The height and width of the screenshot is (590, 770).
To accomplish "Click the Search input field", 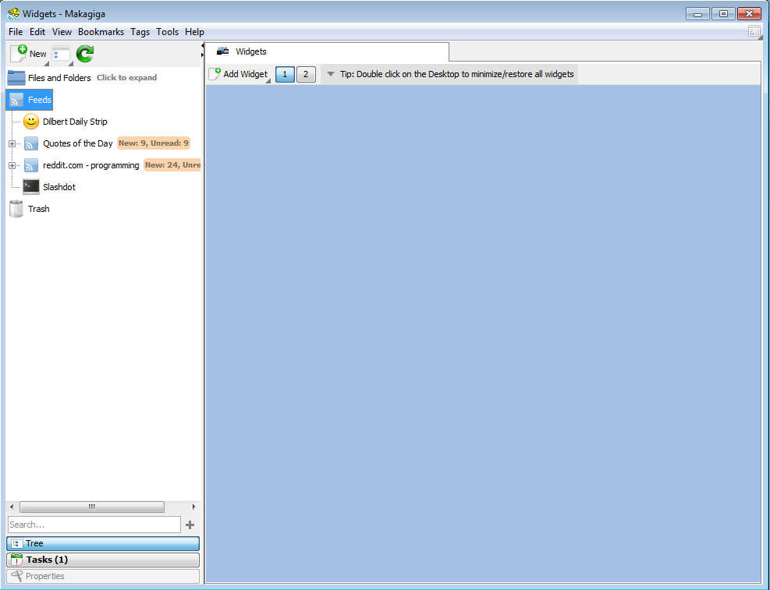I will (x=94, y=525).
